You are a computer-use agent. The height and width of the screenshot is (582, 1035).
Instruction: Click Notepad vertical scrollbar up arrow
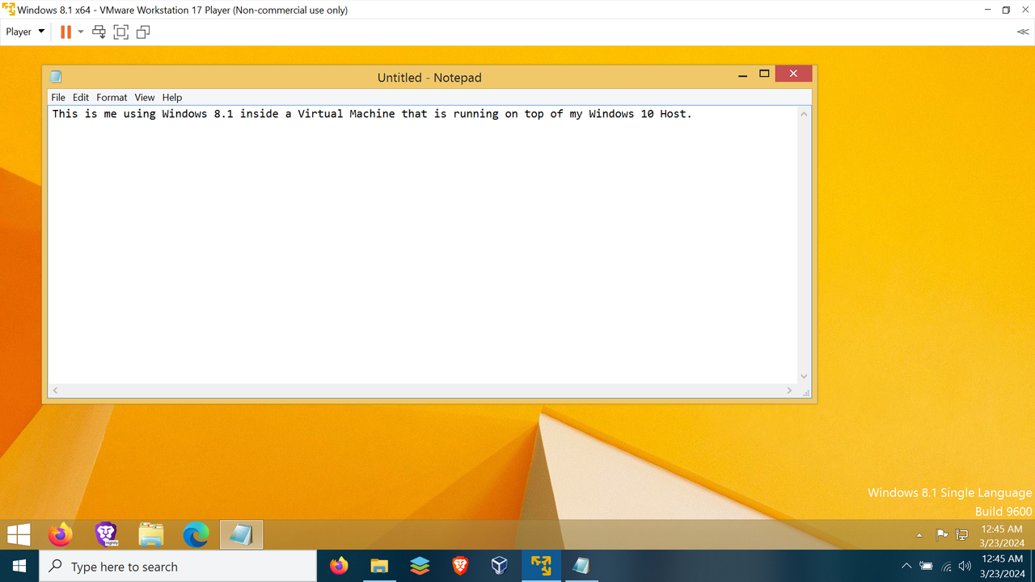pyautogui.click(x=804, y=114)
